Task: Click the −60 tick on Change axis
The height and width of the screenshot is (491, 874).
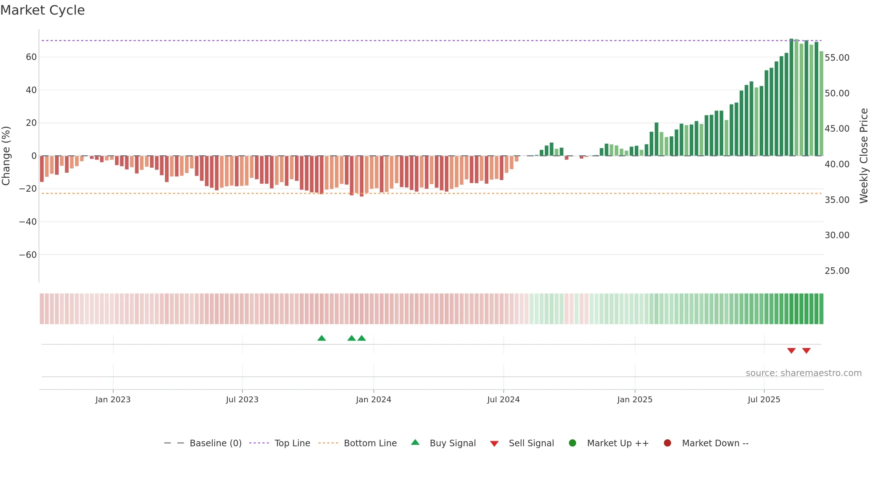Action: (28, 255)
